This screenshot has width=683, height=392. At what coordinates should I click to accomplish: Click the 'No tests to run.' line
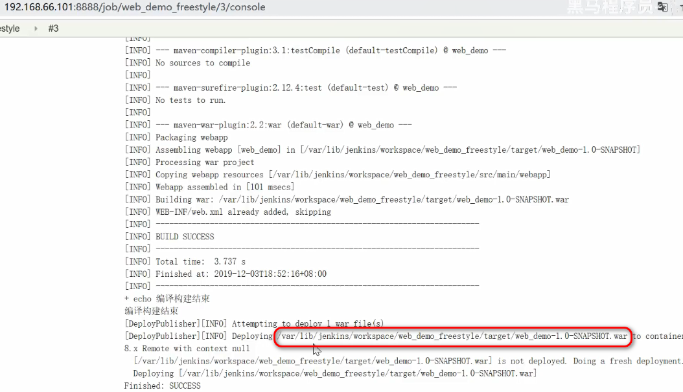tap(175, 100)
